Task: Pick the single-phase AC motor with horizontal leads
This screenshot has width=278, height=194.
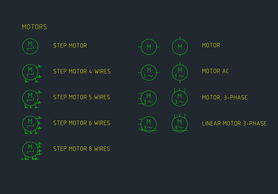Action: click(x=149, y=73)
